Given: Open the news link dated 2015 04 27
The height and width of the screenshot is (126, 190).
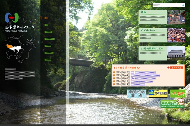Looking at the screenshot, I should click(143, 72).
